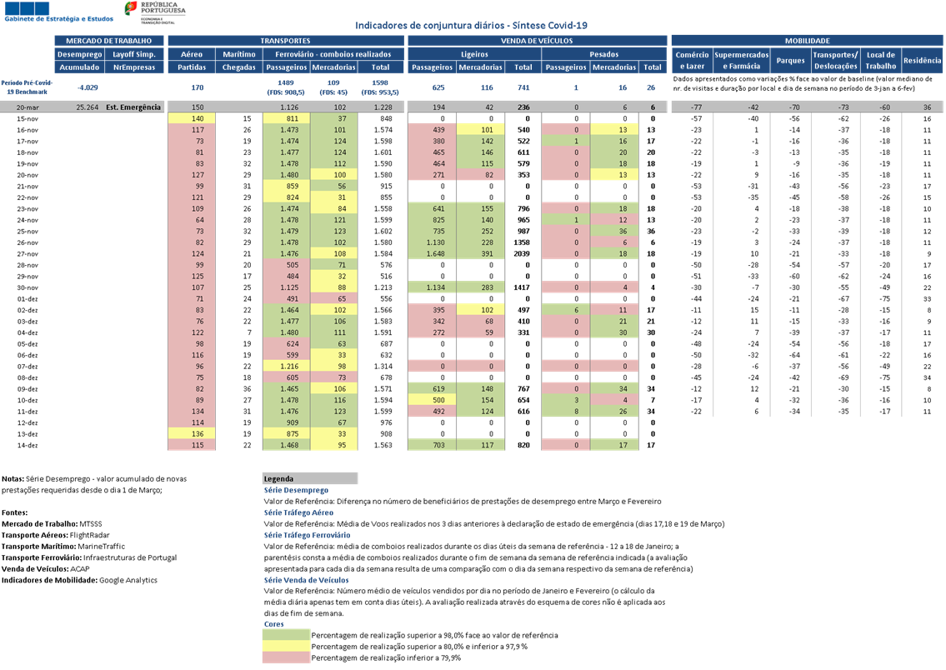Select the green color swatch in legend
This screenshot has width=946, height=670.
click(x=286, y=634)
